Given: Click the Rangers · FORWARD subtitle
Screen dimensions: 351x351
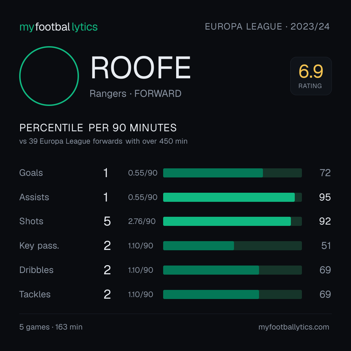Looking at the screenshot, I should pos(136,94).
